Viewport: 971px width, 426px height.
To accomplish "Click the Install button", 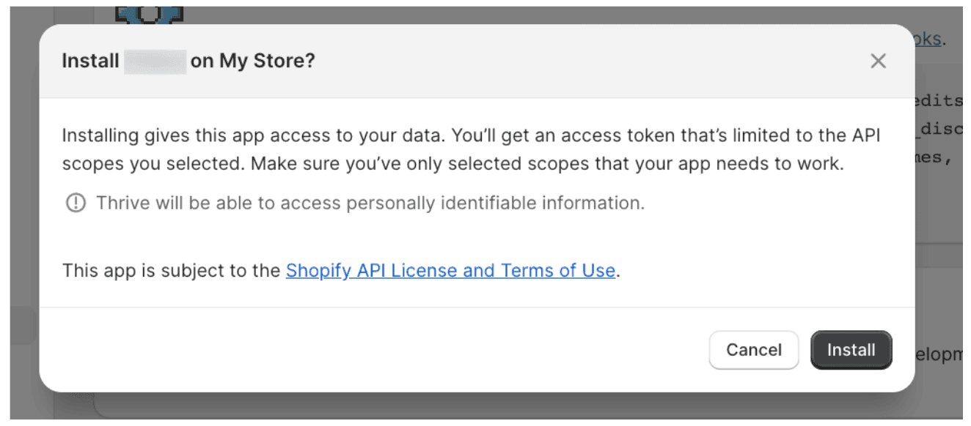I will [851, 351].
